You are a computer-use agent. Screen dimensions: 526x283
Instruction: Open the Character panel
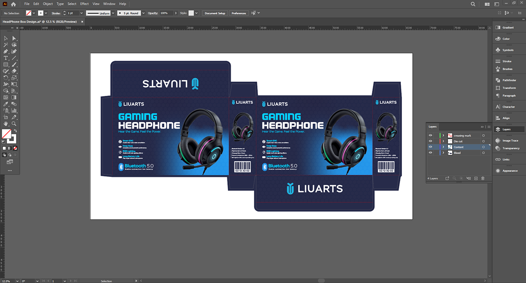click(508, 106)
